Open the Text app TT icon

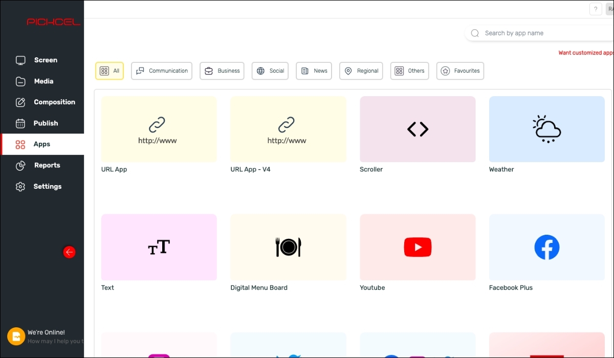click(159, 248)
